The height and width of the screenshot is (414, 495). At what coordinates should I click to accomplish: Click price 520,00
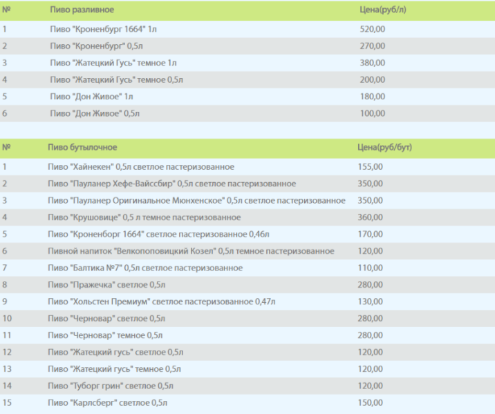[x=373, y=29]
